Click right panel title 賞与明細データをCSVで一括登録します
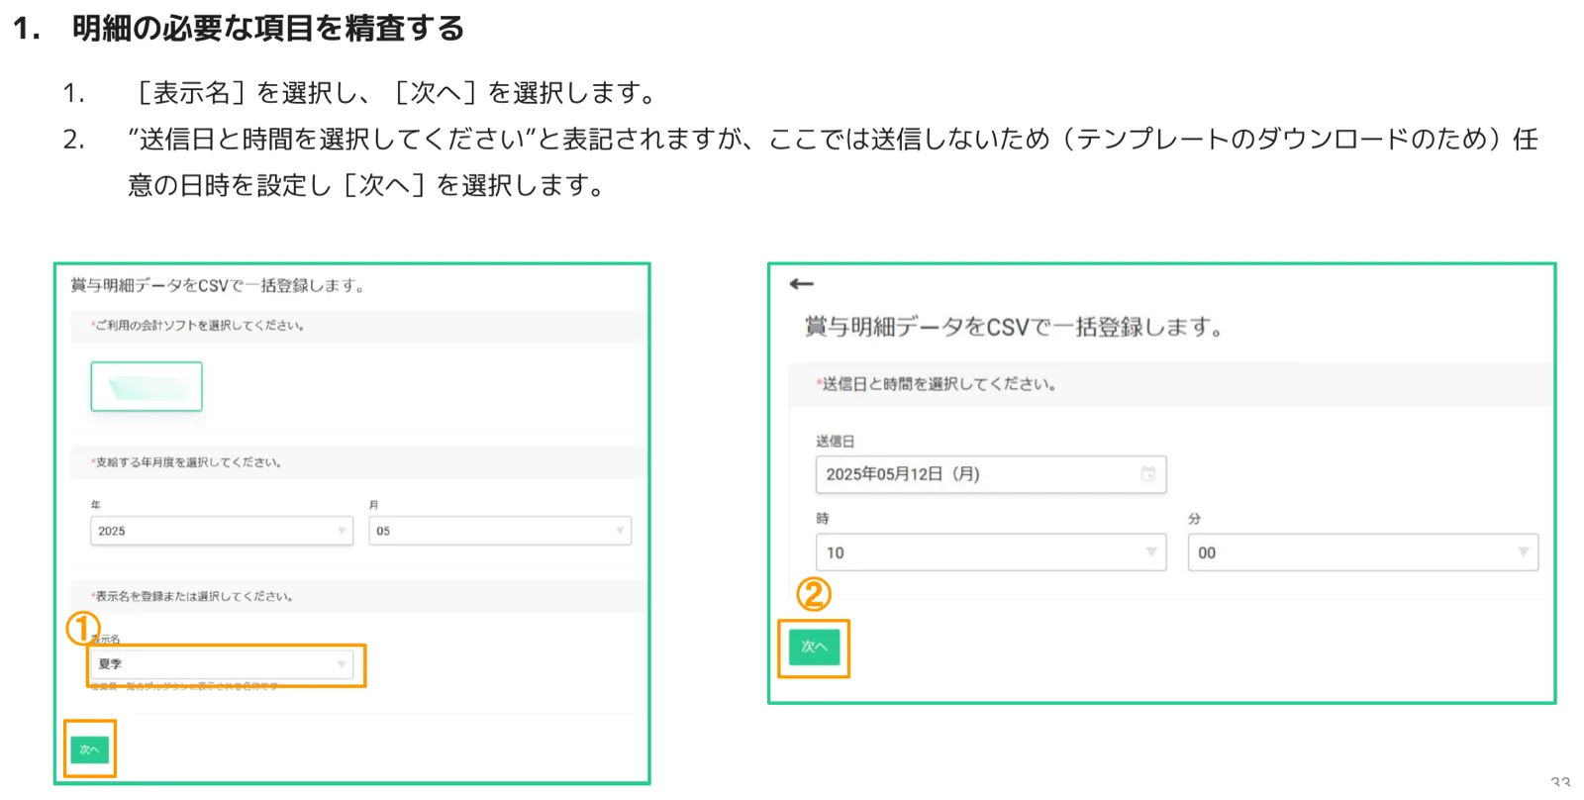 (1014, 327)
